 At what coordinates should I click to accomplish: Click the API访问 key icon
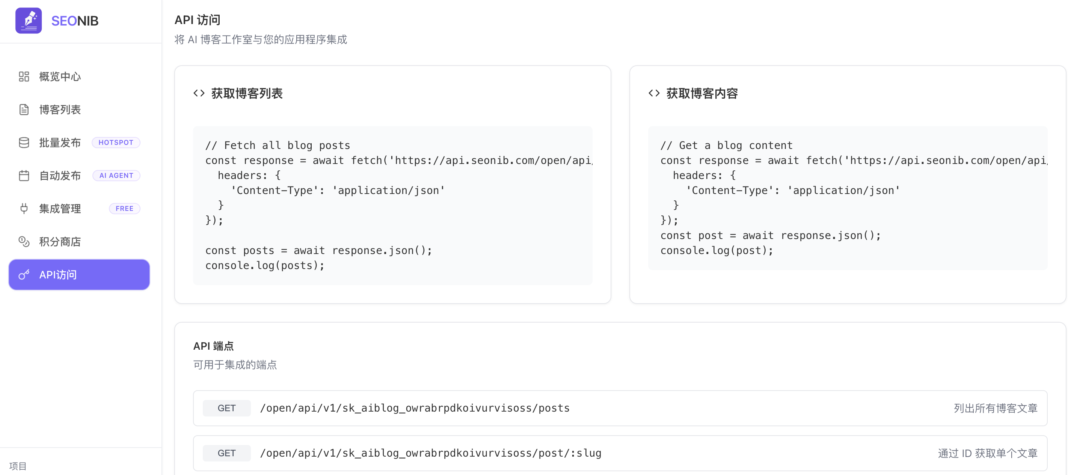[24, 275]
